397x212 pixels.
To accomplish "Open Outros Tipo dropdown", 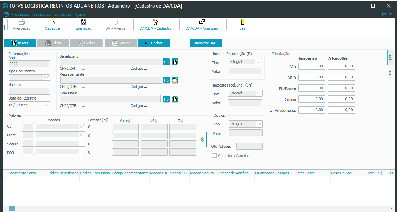I will 259,124.
